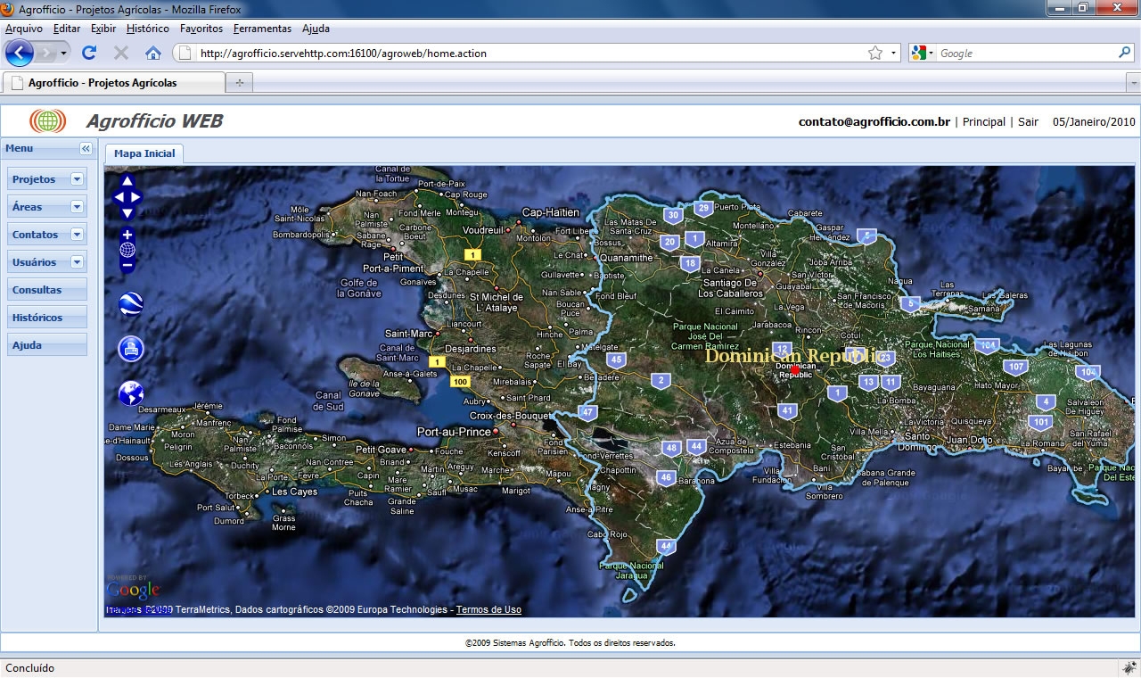This screenshot has width=1141, height=678.
Task: Click the search magnifier icon
Action: coord(1125,53)
